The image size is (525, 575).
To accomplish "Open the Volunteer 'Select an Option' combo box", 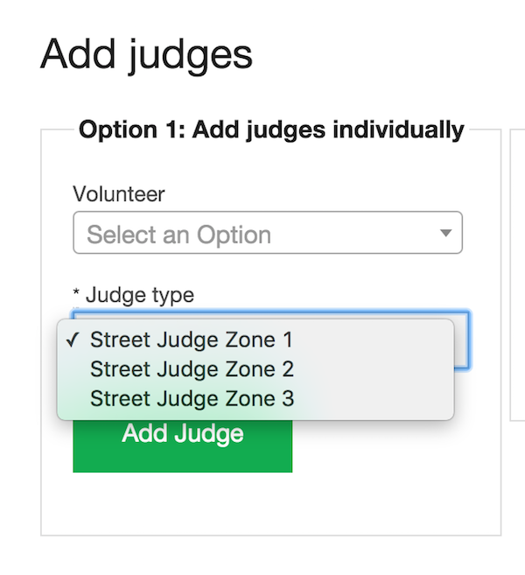I will (267, 234).
